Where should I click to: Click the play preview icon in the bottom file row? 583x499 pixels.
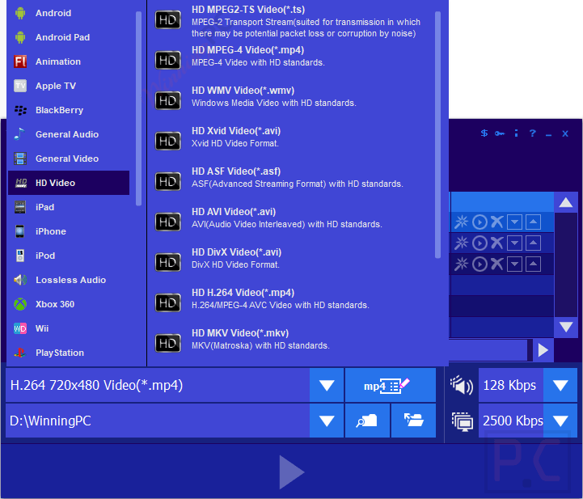(x=479, y=264)
